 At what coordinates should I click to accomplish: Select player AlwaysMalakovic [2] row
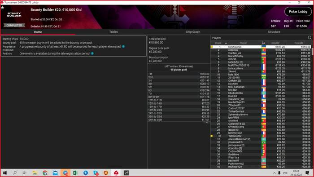point(261,139)
